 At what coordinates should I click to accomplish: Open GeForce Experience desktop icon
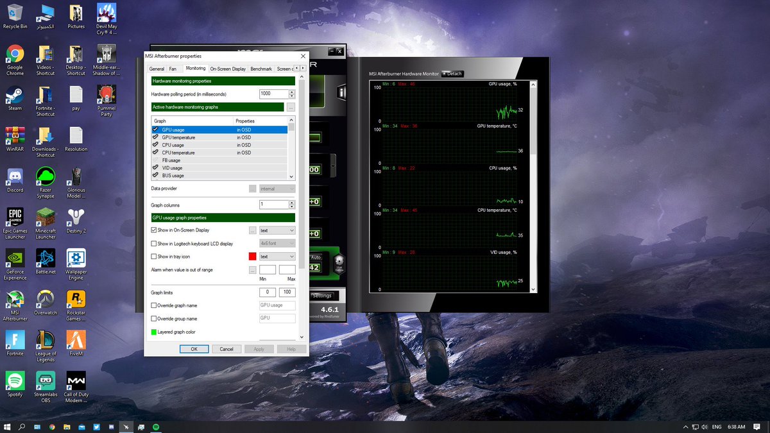point(15,264)
